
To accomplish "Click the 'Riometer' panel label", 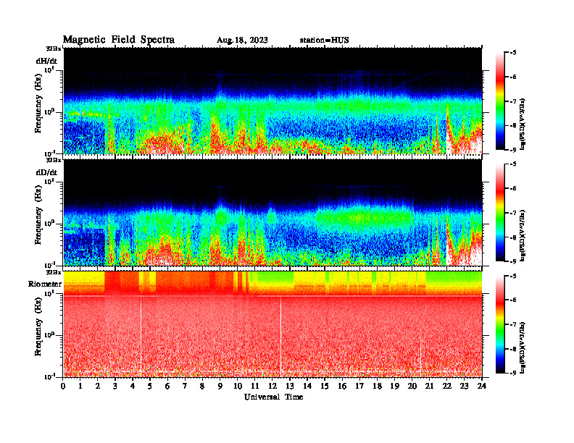I will click(x=45, y=284).
